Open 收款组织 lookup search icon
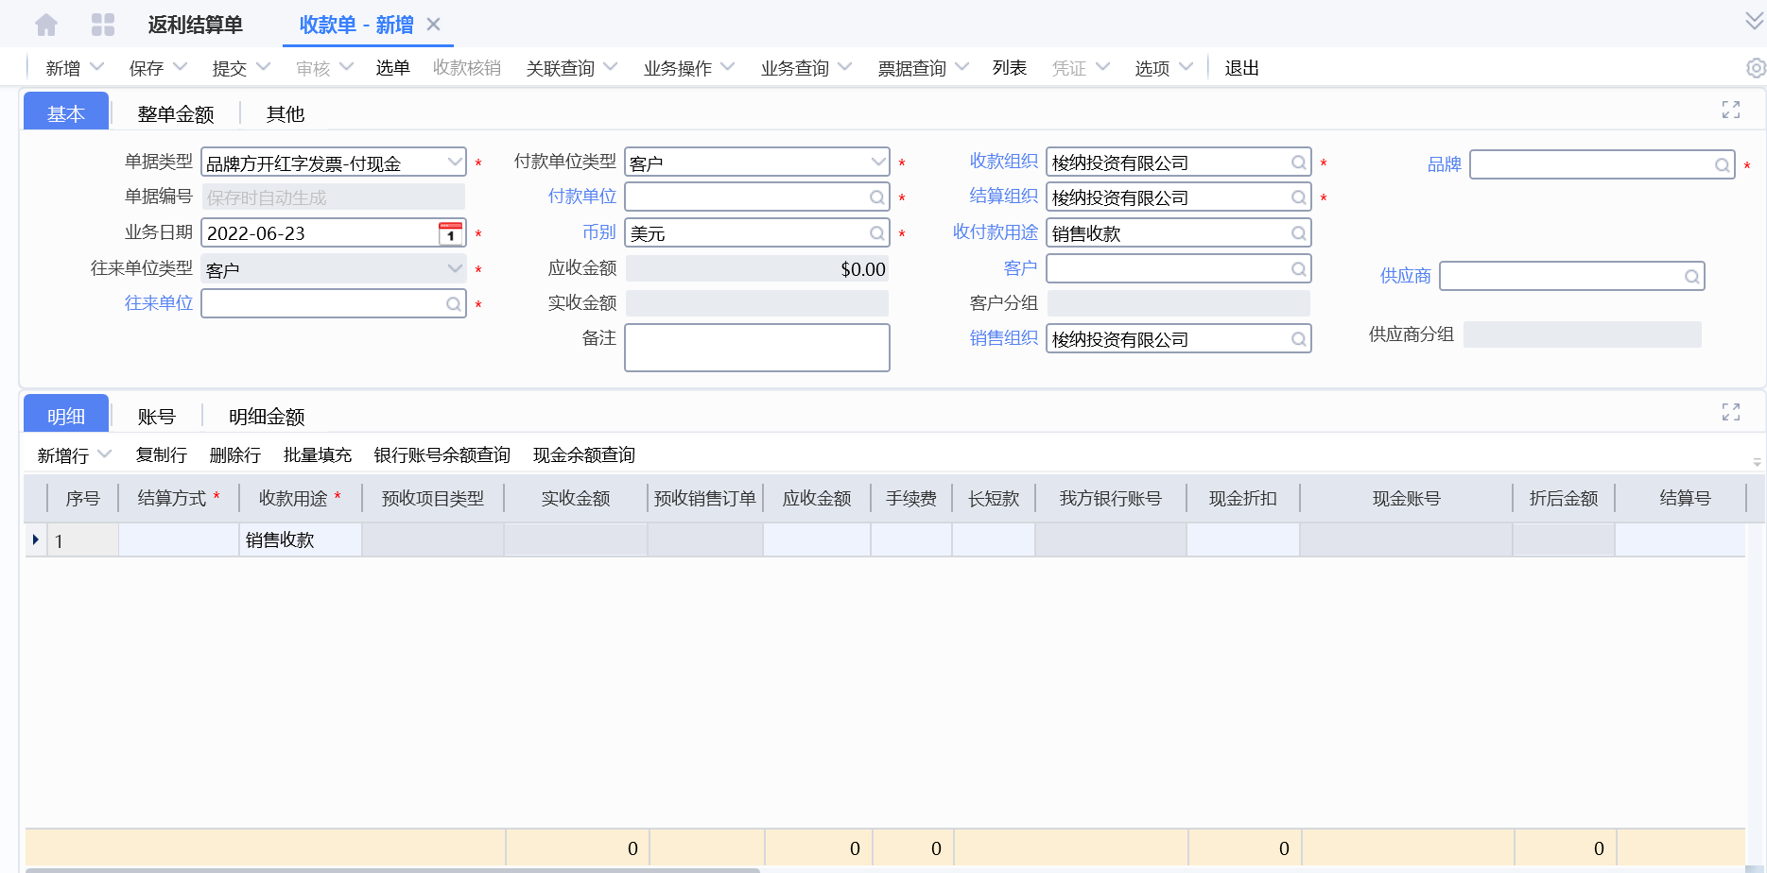The width and height of the screenshot is (1767, 873). [1299, 163]
